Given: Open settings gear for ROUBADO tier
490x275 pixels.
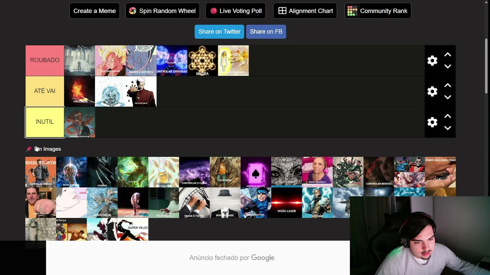Looking at the screenshot, I should [432, 61].
